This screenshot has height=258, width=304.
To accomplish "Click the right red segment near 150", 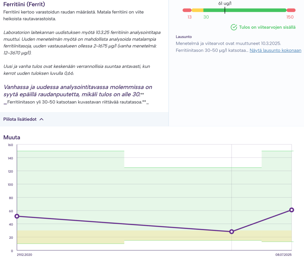I will [291, 10].
